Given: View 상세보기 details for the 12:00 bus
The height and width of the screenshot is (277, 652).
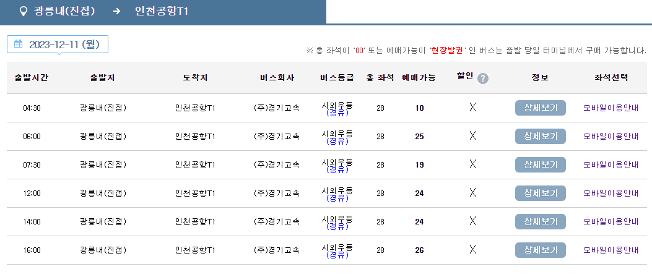Looking at the screenshot, I should coord(540,193).
